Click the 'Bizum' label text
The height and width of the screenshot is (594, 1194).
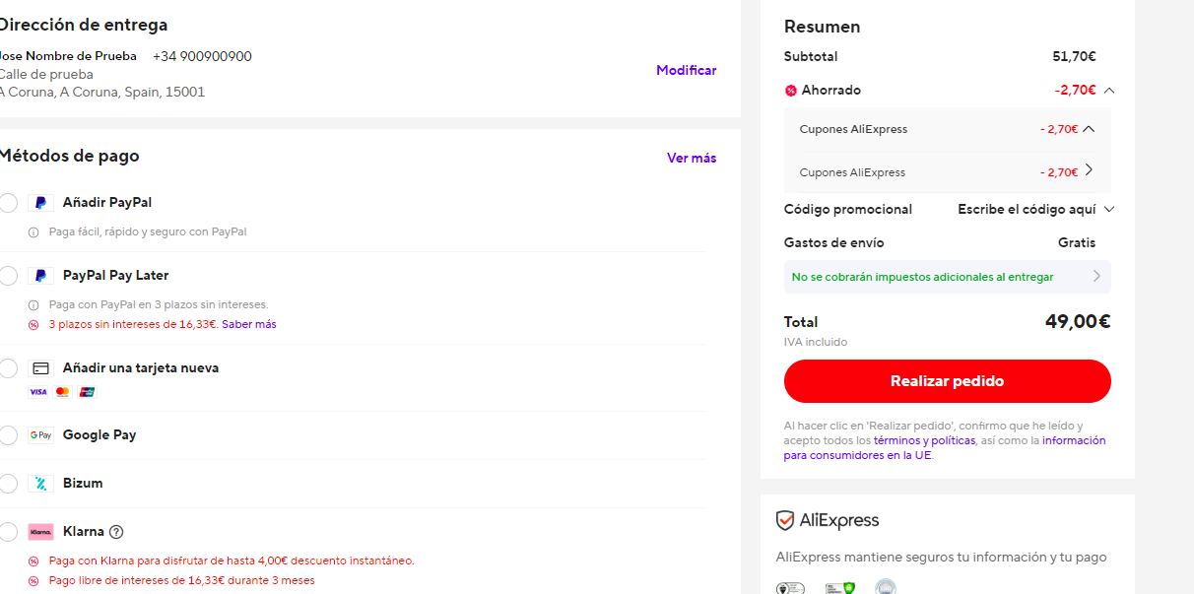pyautogui.click(x=83, y=484)
